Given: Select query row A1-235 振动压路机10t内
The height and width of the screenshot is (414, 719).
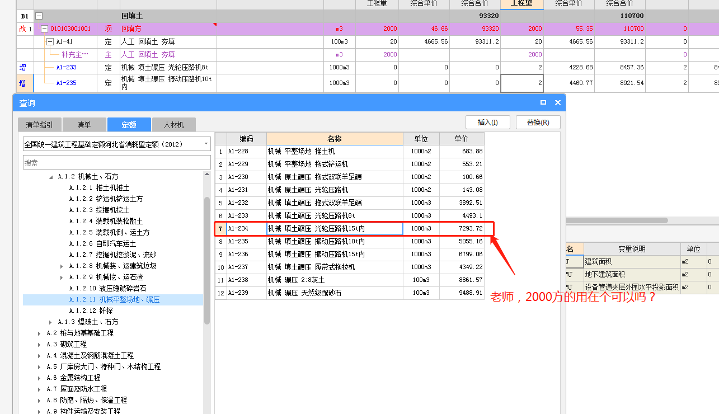Looking at the screenshot, I should tap(350, 241).
